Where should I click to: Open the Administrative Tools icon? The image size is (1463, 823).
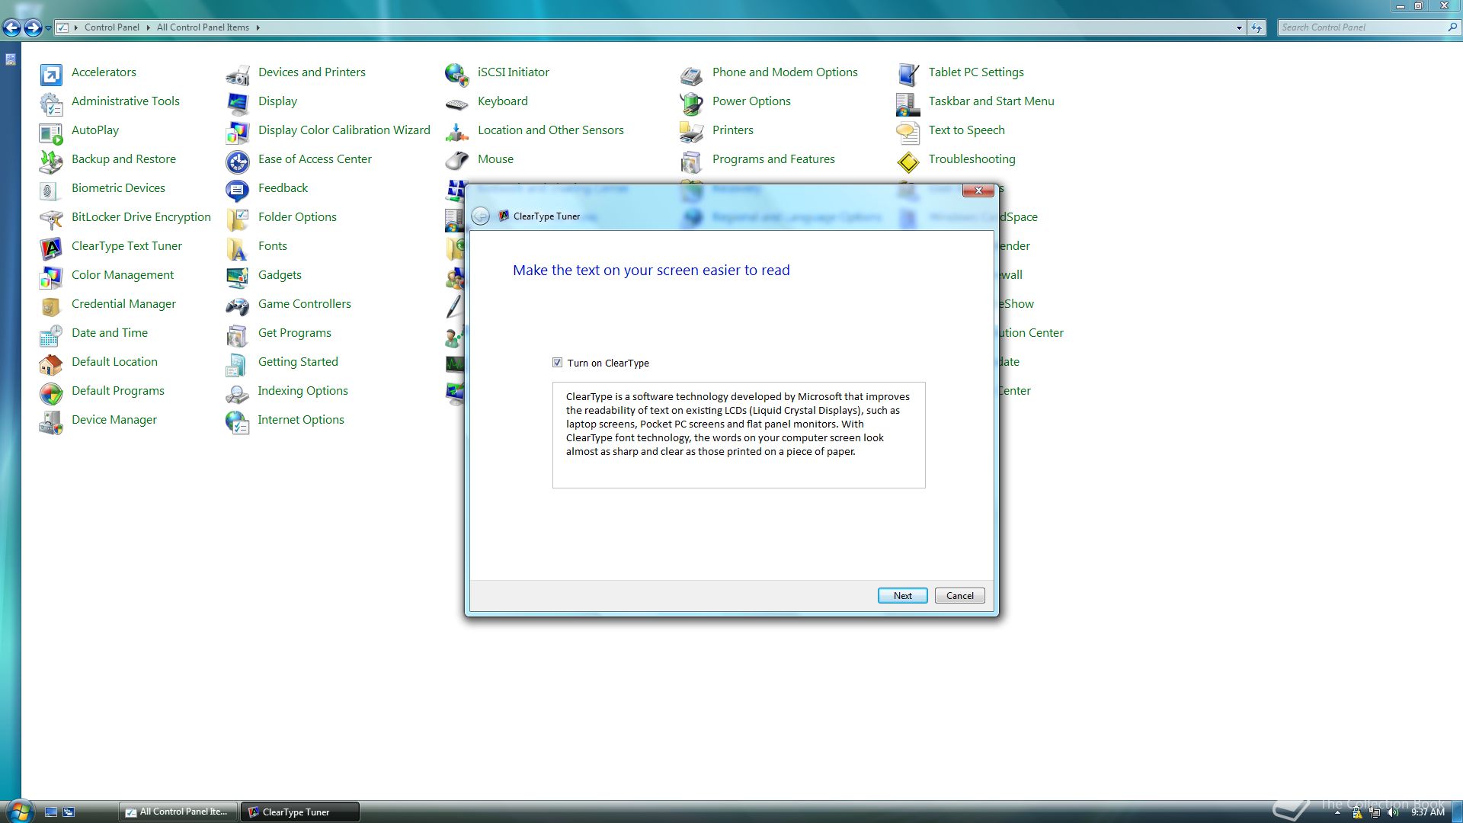(51, 103)
